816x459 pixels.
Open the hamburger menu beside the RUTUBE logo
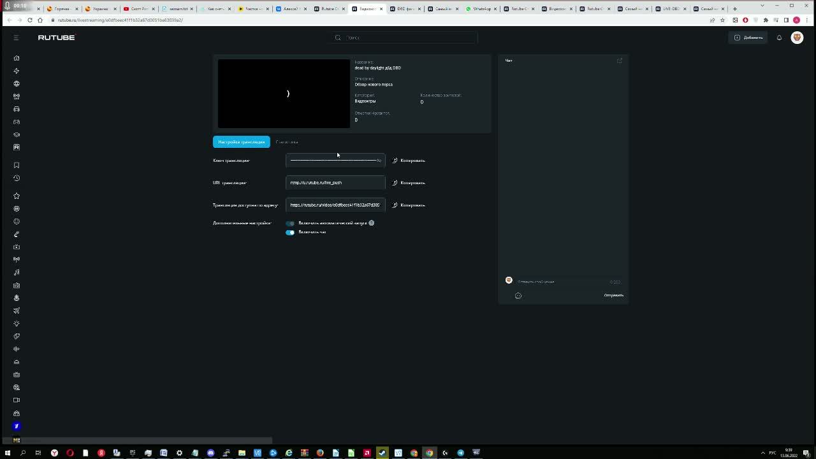pos(16,38)
